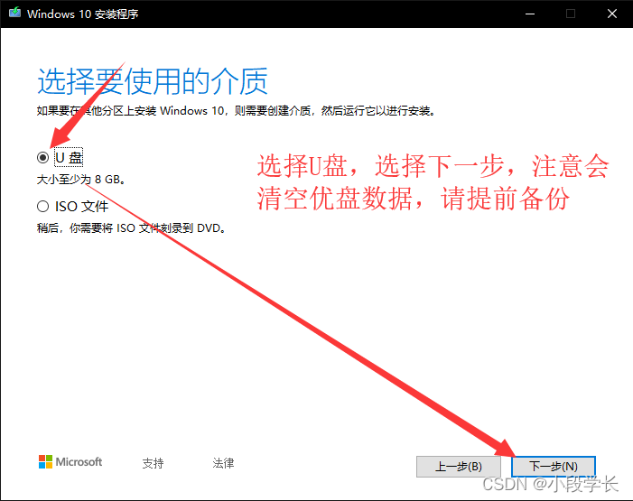
Task: Select the ISO 文件 radio option
Action: (42, 207)
